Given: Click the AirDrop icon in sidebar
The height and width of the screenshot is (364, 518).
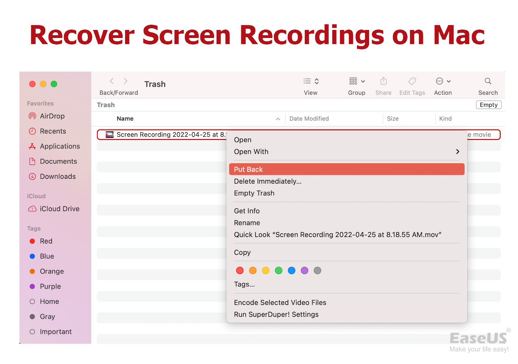Looking at the screenshot, I should (32, 116).
